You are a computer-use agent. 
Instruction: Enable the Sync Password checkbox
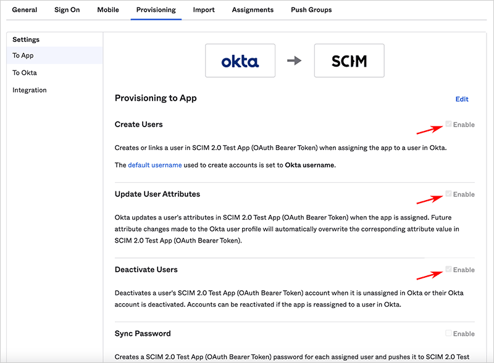click(449, 333)
